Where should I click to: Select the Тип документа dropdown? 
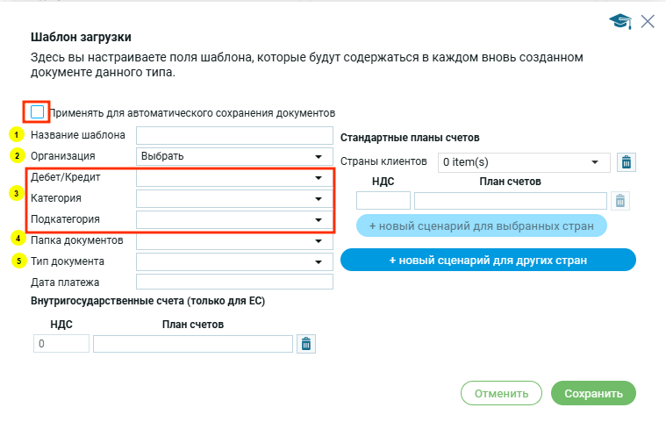click(x=234, y=261)
